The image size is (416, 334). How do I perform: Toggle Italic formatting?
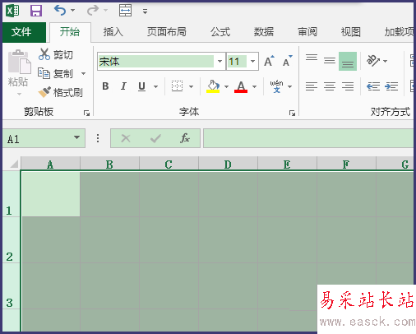coord(123,86)
